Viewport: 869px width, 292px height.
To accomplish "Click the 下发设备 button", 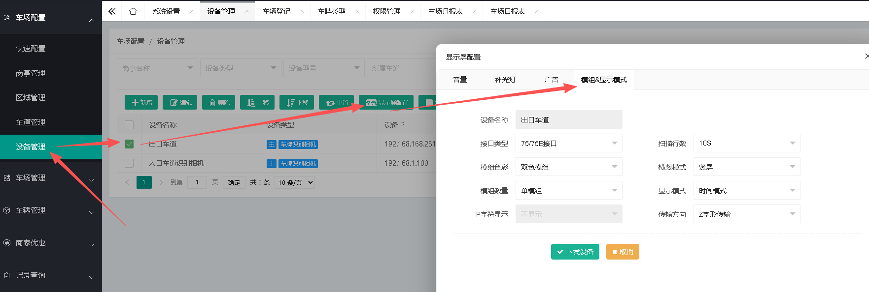I will pyautogui.click(x=575, y=252).
